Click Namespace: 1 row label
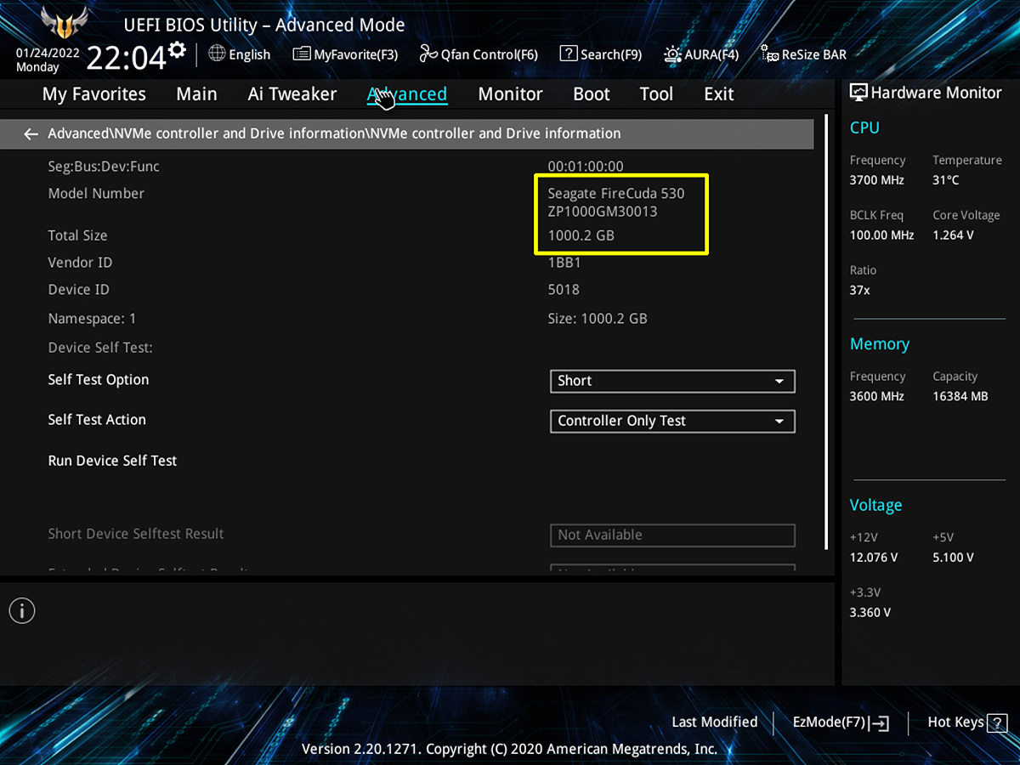 pos(92,319)
